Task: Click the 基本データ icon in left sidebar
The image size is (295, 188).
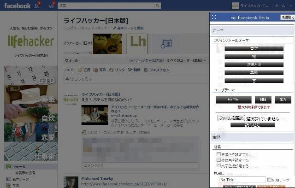Action: tap(8, 179)
